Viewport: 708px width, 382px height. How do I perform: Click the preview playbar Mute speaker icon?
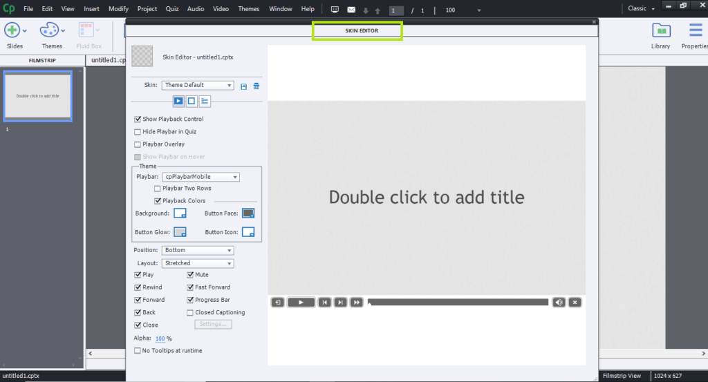[559, 302]
